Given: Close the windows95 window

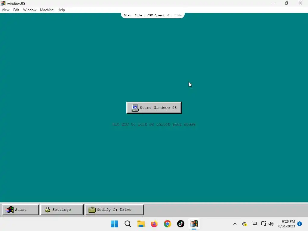Looking at the screenshot, I should [300, 3].
